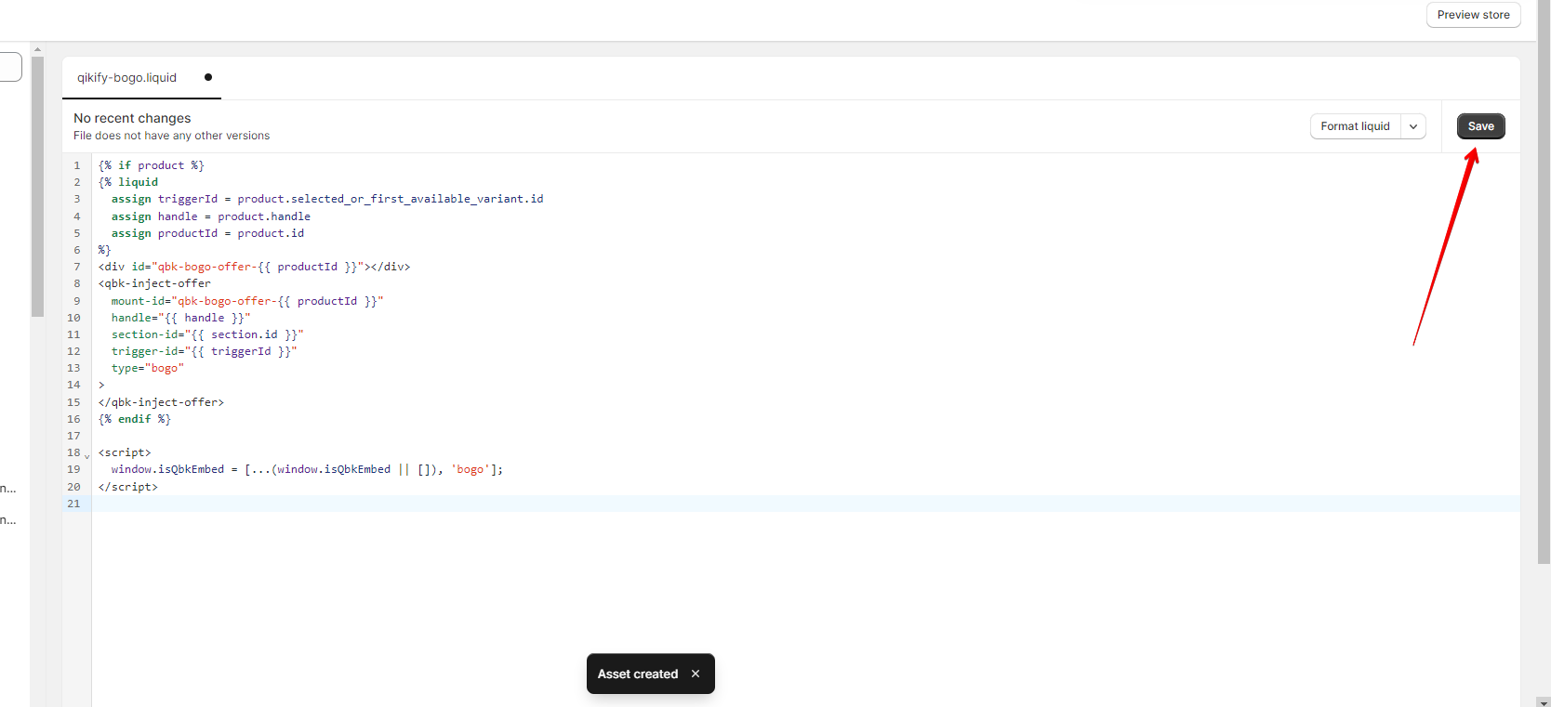The width and height of the screenshot is (1551, 707).
Task: Click the '<div id="qbk-bogo-offer' line
Action: [254, 267]
